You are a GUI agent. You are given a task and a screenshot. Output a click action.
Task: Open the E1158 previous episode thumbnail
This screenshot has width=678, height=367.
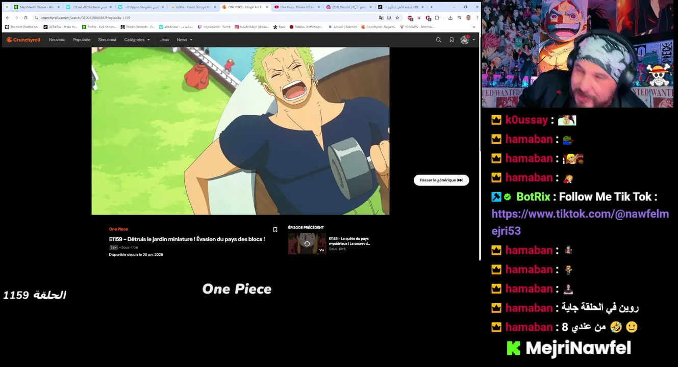point(307,244)
